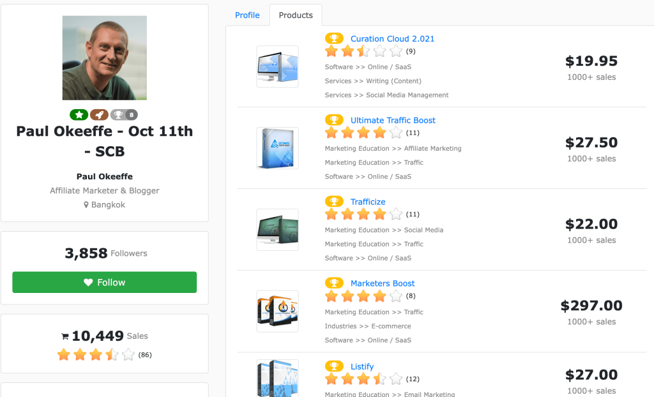Open the Trafficize product page
The image size is (654, 397).
tap(368, 201)
